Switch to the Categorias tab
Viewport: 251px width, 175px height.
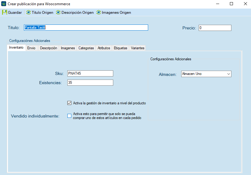[x=86, y=48]
